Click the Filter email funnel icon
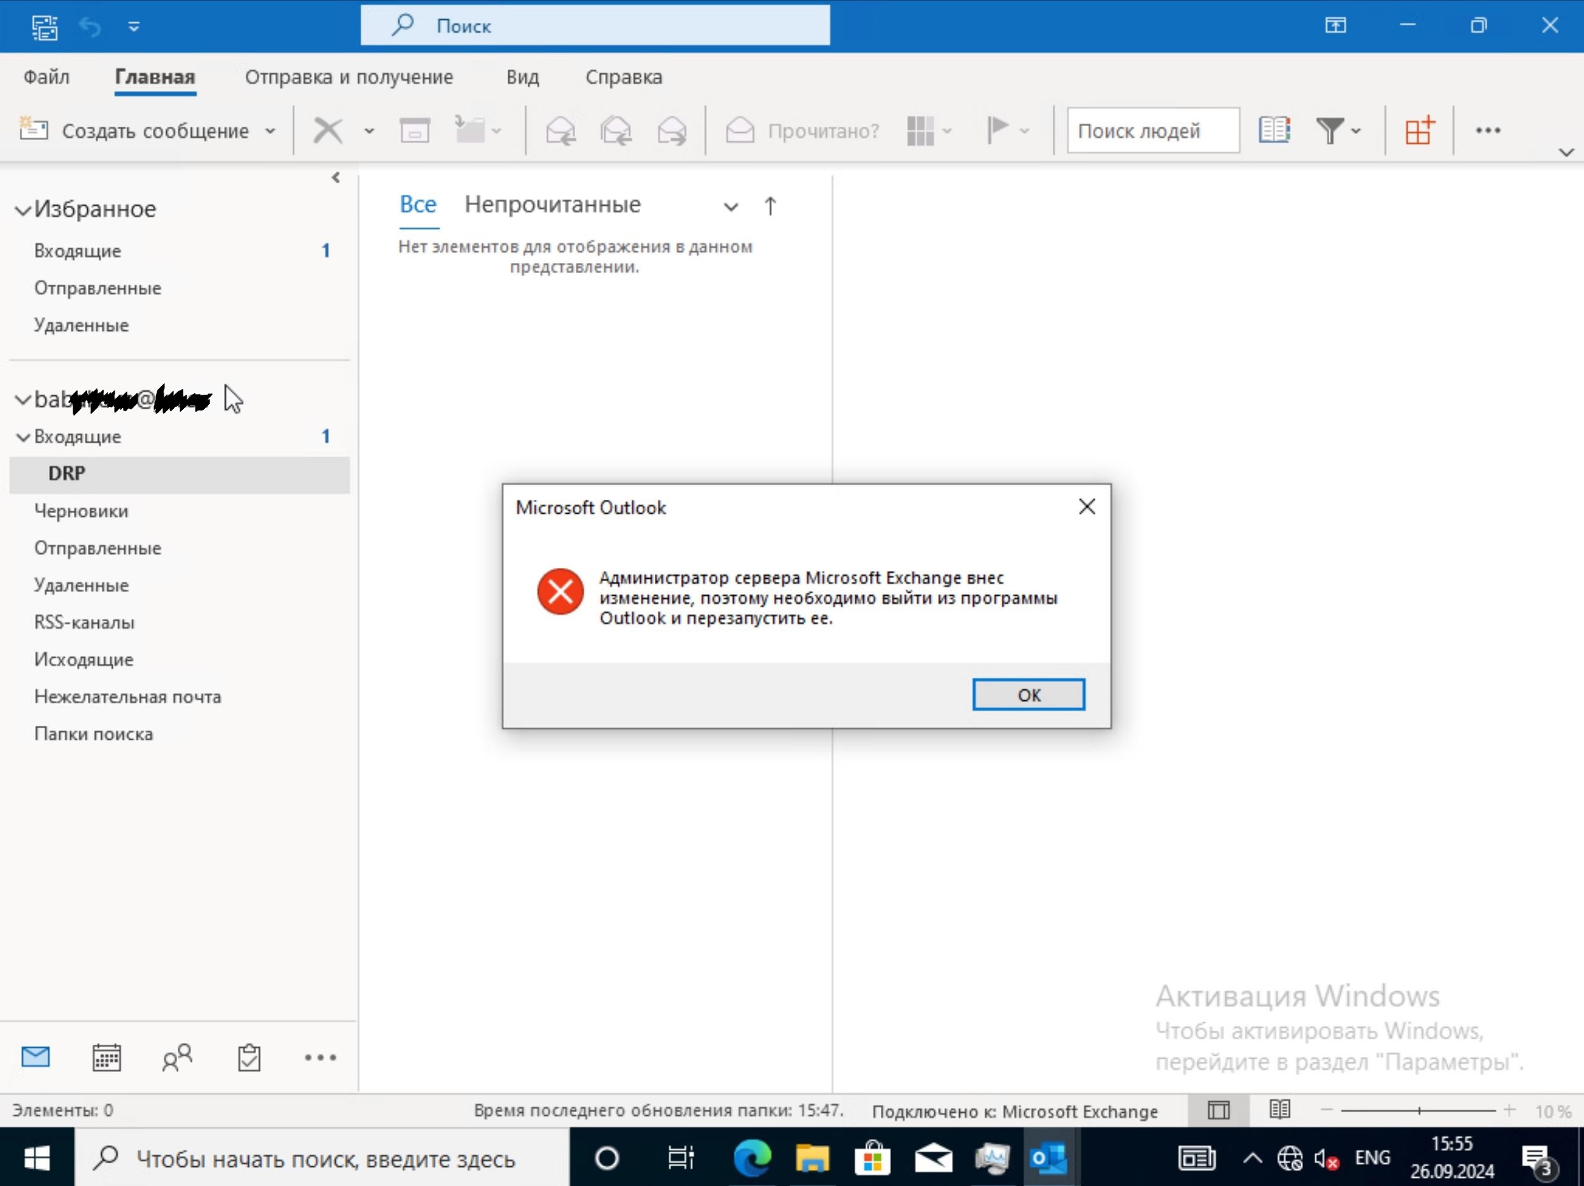Viewport: 1584px width, 1186px height. pos(1330,131)
